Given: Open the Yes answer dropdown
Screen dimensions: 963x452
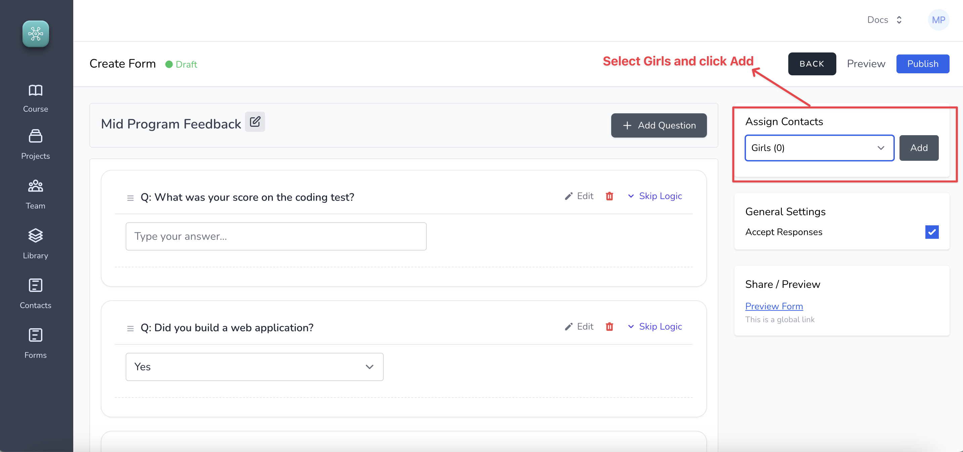Looking at the screenshot, I should click(254, 367).
